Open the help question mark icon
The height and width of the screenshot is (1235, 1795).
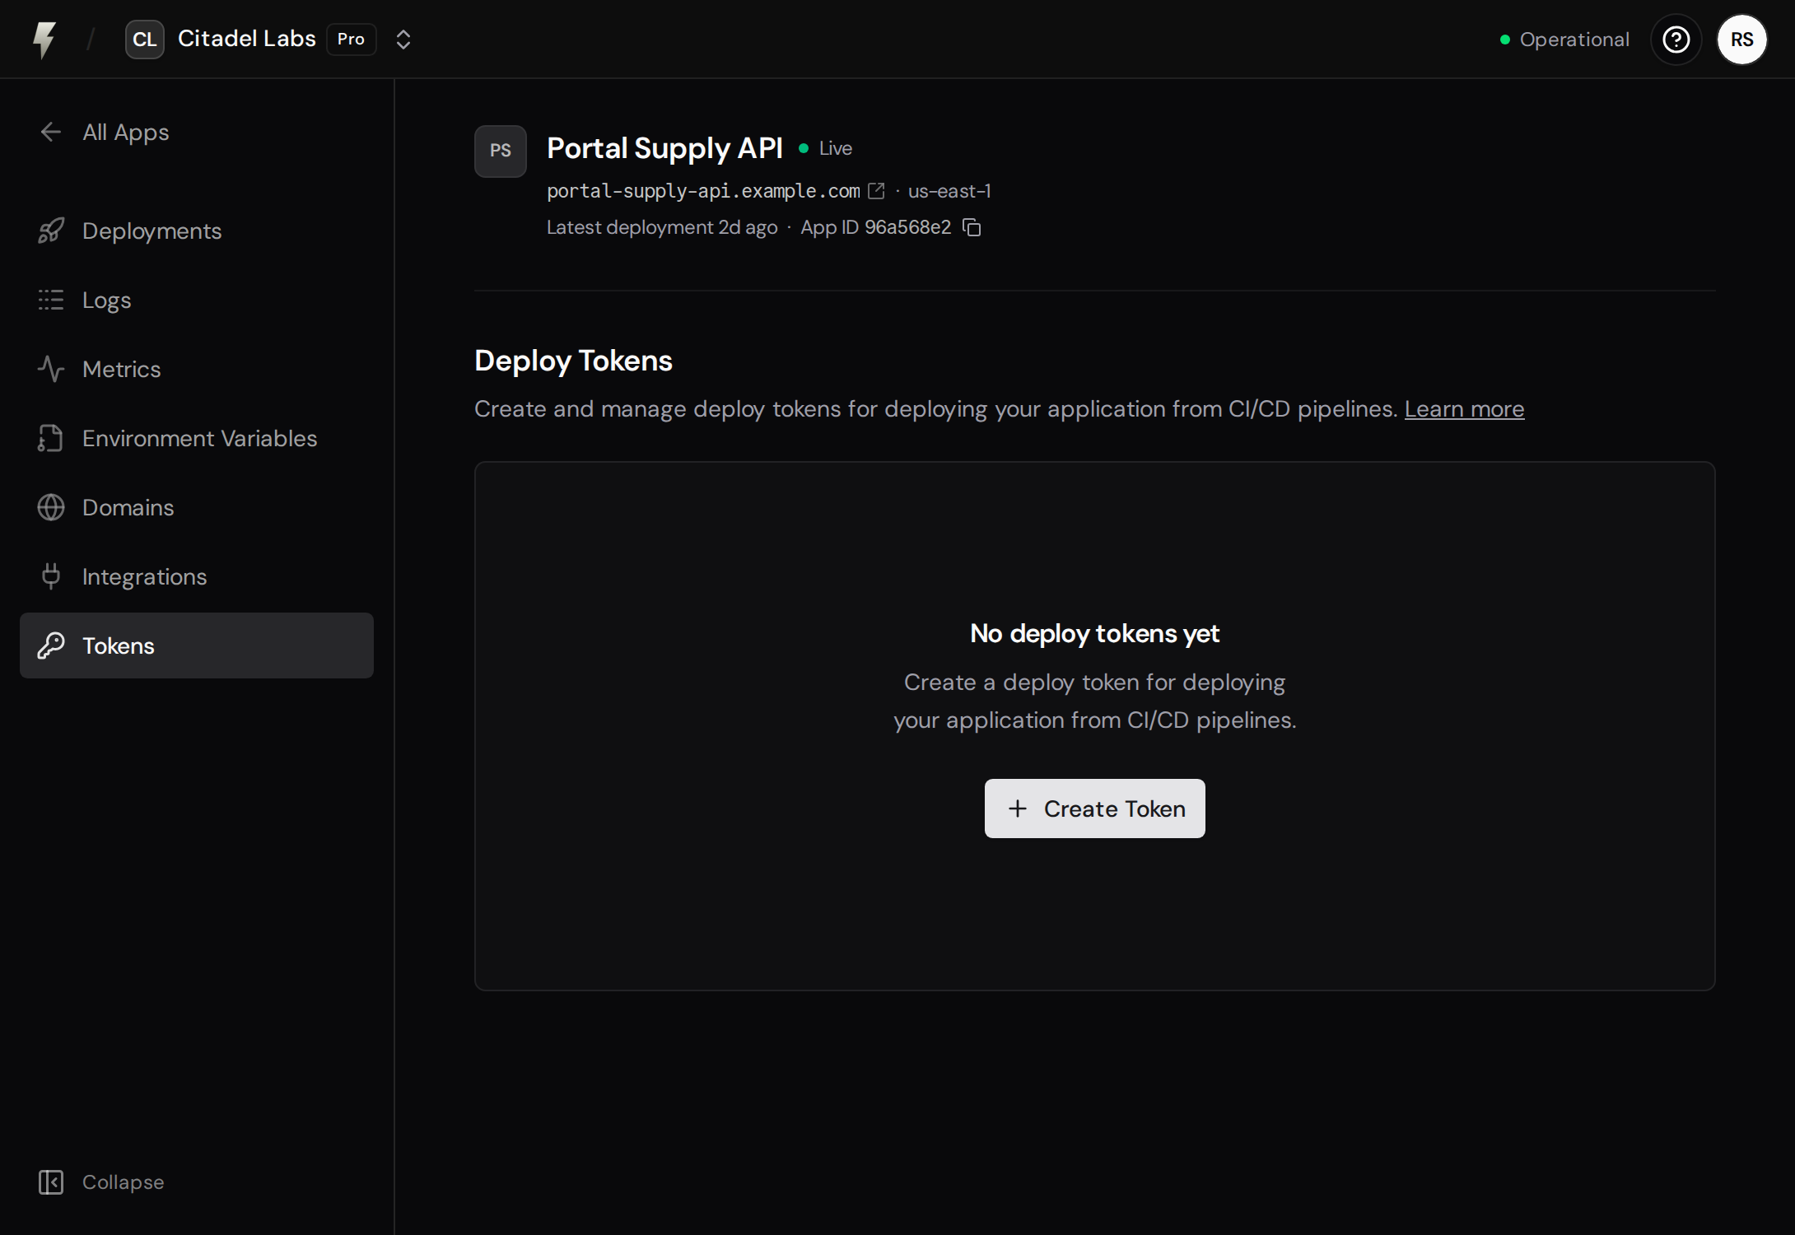[1676, 40]
